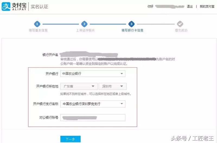
Task: Click the 下一步 button
Action: 71,139
